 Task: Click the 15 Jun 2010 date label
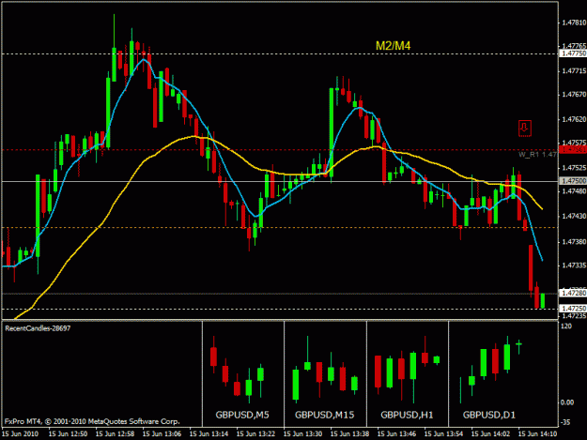click(x=21, y=433)
